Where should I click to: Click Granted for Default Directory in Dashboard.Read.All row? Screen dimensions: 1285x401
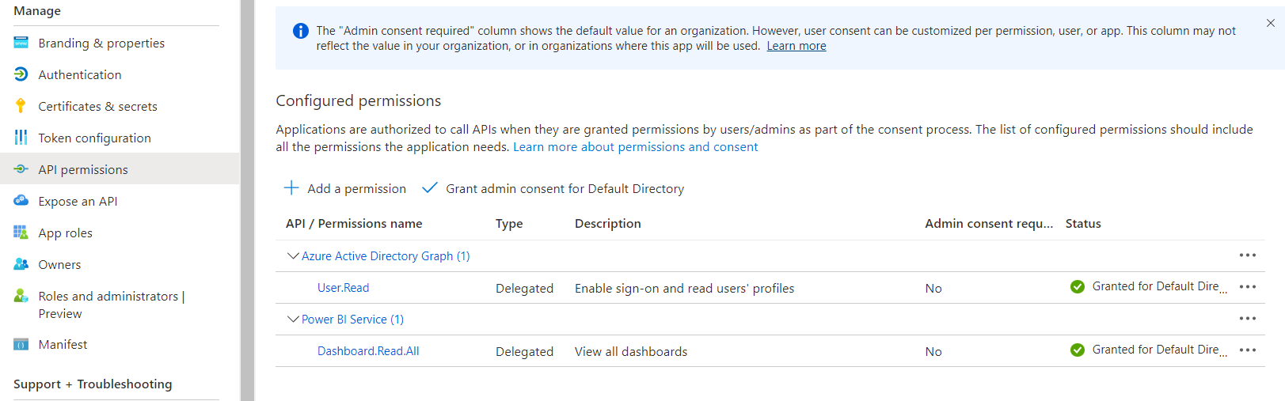[1160, 350]
